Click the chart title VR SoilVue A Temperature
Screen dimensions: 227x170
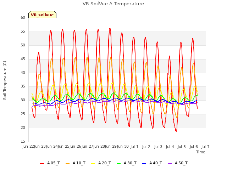[113, 4]
